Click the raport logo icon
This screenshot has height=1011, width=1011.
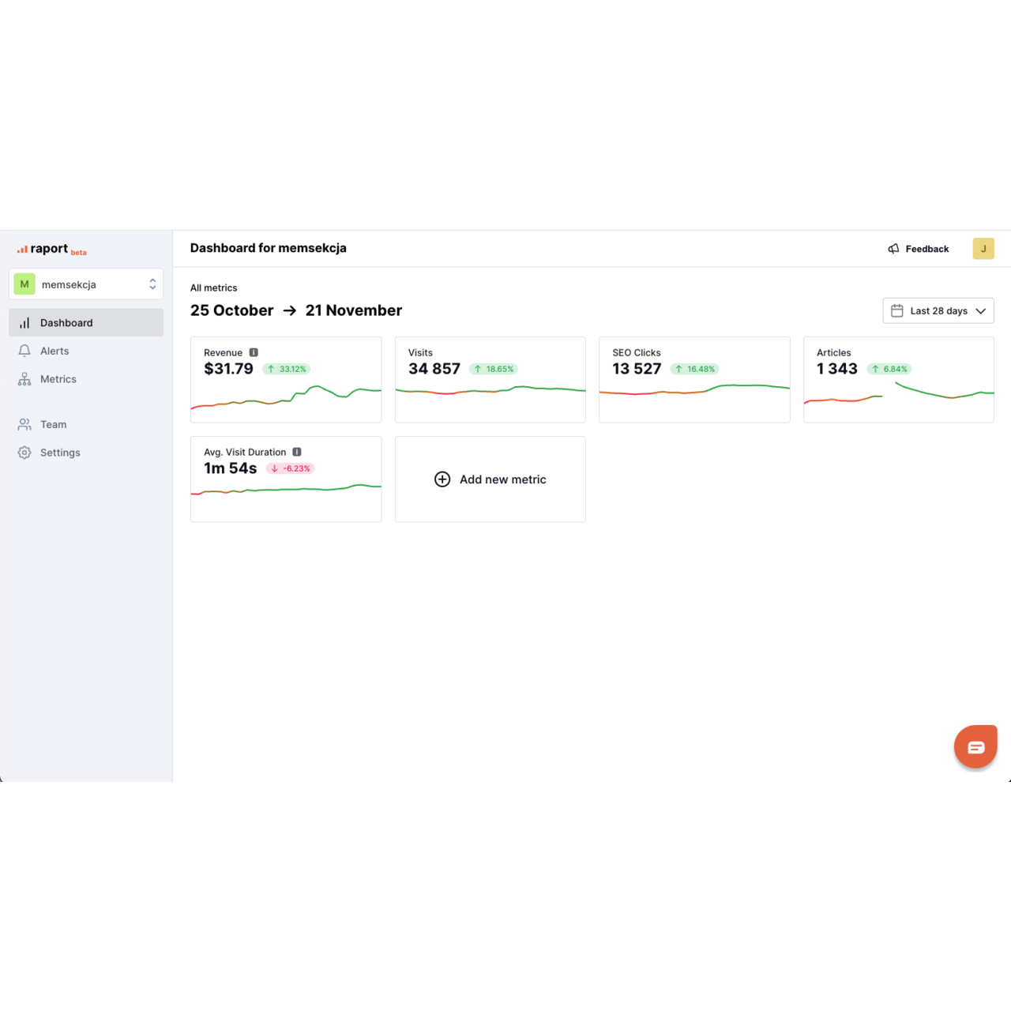coord(22,250)
